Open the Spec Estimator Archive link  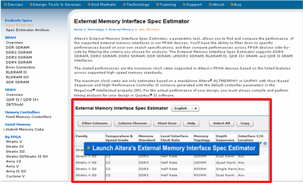27,30
